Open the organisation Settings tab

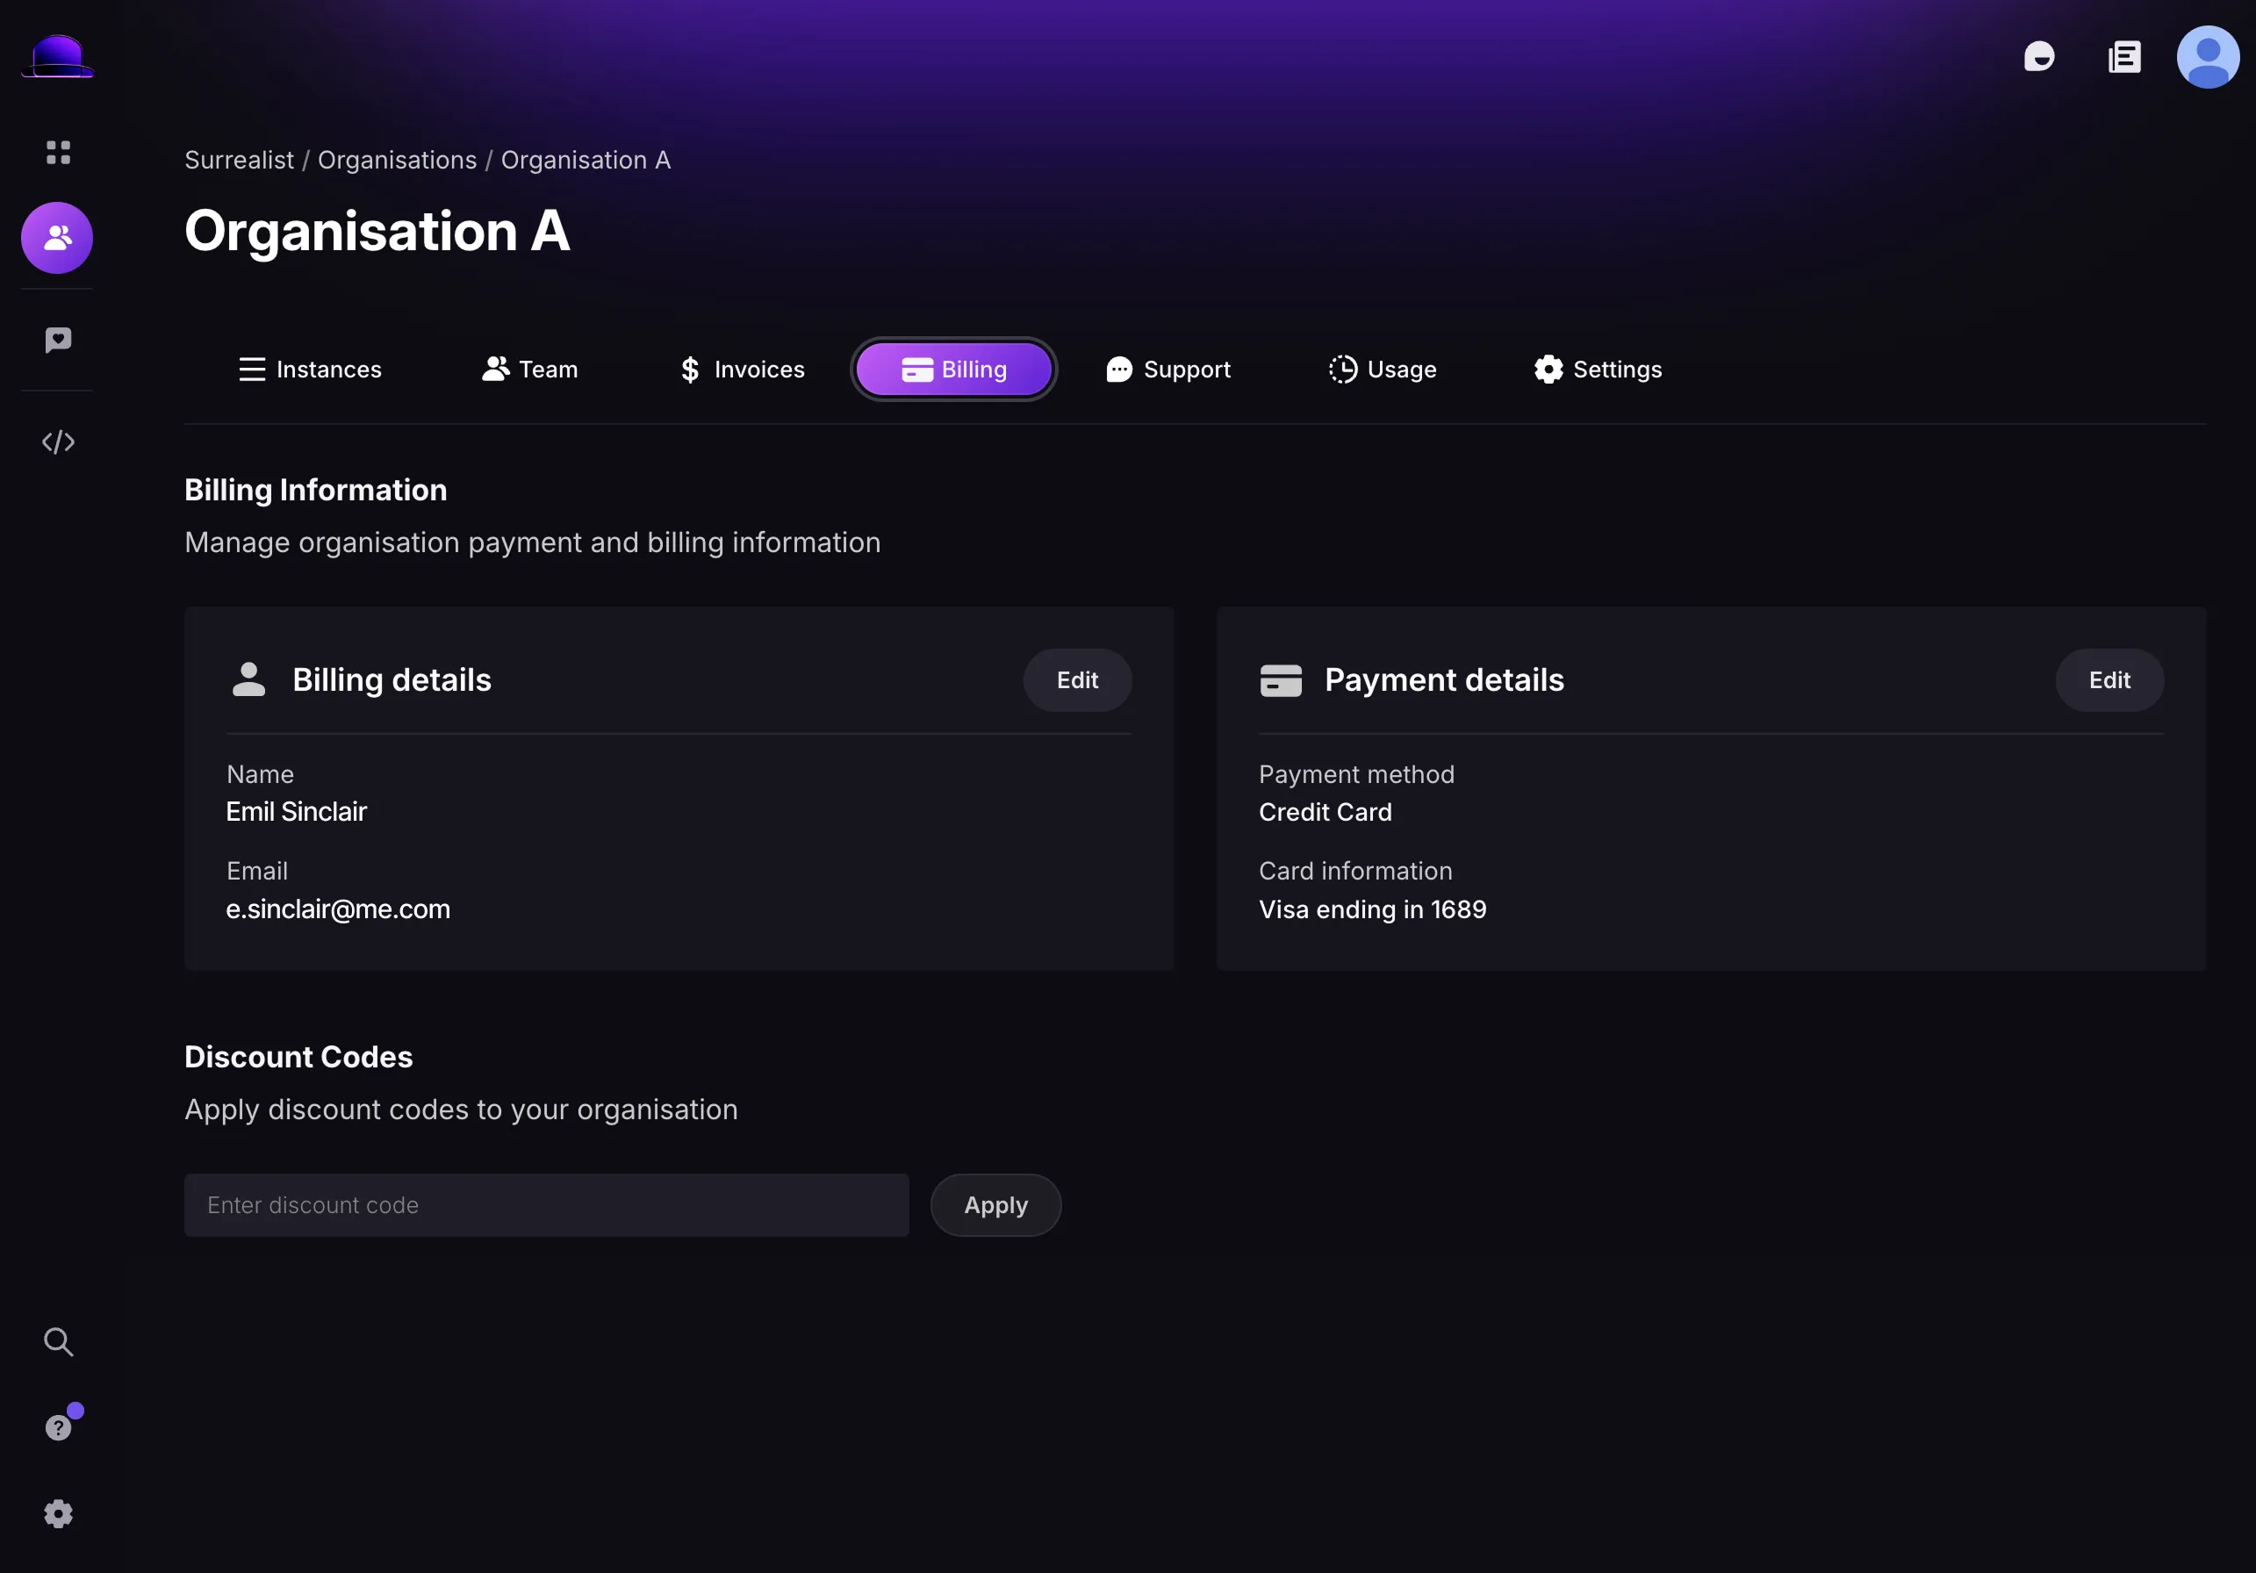tap(1598, 370)
